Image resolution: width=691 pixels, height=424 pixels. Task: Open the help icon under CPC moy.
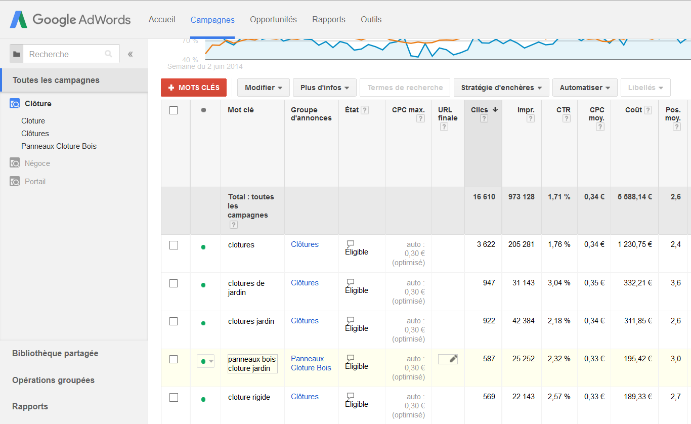tap(600, 127)
